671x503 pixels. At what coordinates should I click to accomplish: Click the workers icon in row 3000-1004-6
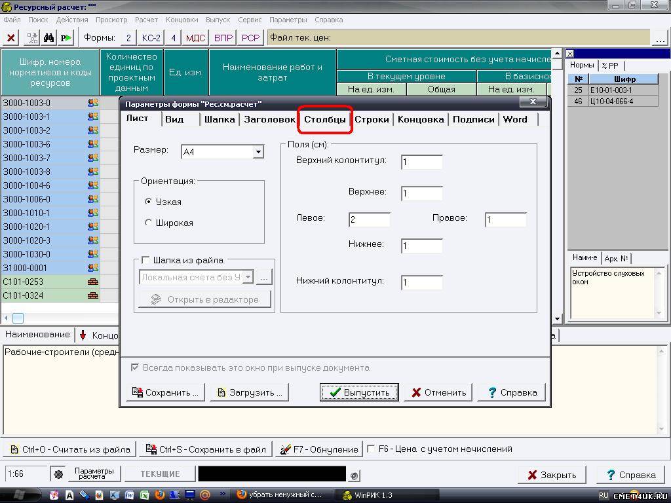tap(92, 185)
